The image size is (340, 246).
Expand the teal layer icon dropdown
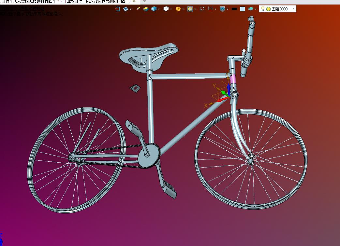256,9
